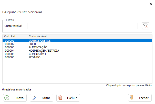Click code 000002 cell
155x104 pixels.
pos(9,44)
